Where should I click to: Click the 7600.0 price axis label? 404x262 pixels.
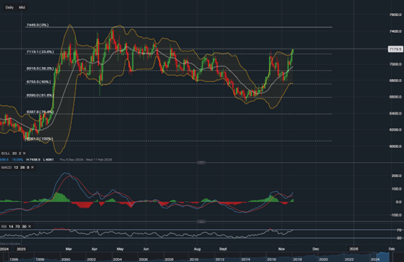tap(395, 15)
